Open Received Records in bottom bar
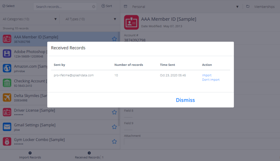Viewport: 280px width, 161px height. click(x=89, y=155)
